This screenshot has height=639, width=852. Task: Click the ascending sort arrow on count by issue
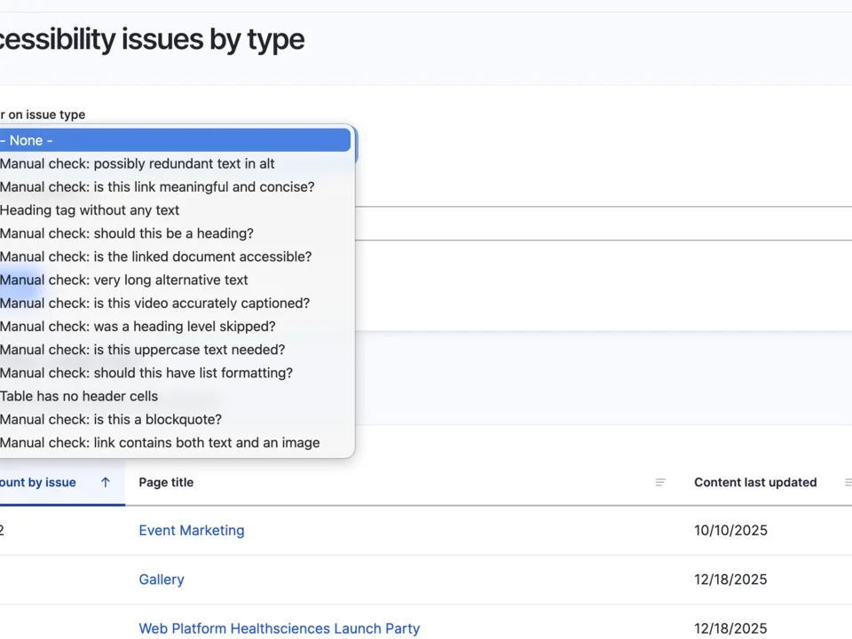[105, 482]
